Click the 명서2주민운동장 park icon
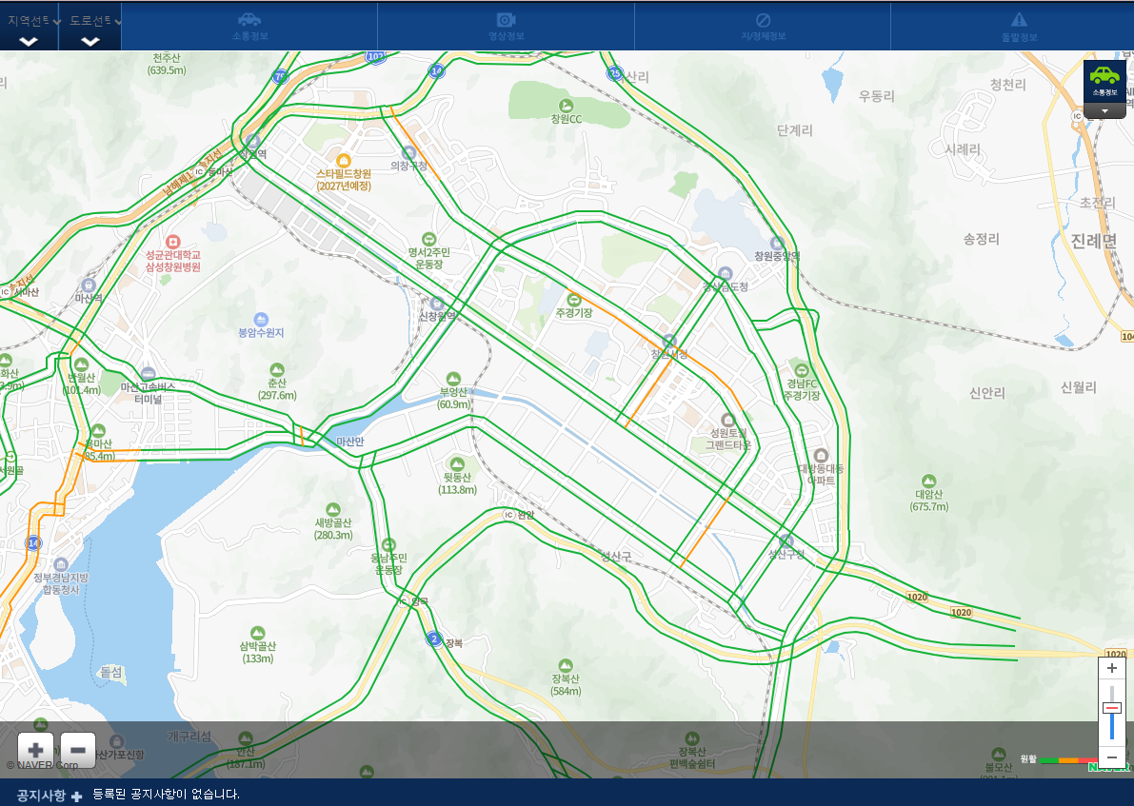Image resolution: width=1134 pixels, height=806 pixels. (x=428, y=239)
